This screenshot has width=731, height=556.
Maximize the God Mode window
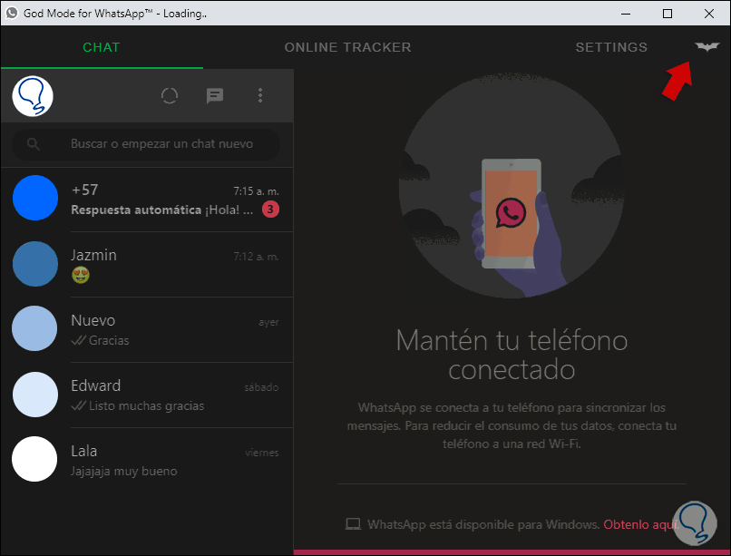tap(668, 14)
